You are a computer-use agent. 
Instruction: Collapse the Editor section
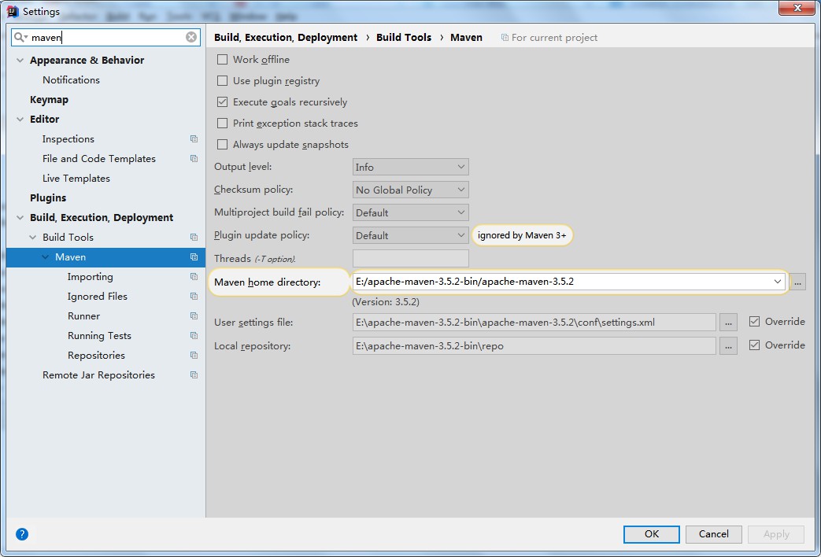pyautogui.click(x=20, y=120)
